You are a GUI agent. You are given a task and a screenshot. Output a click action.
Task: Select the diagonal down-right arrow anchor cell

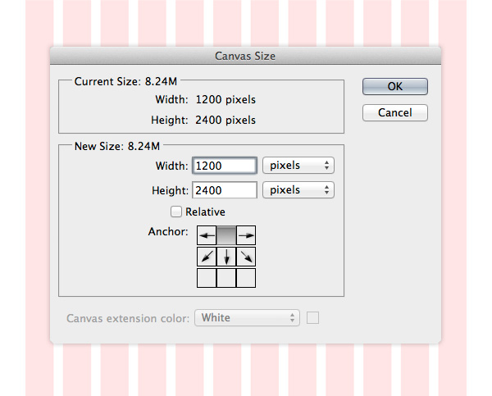tap(246, 257)
